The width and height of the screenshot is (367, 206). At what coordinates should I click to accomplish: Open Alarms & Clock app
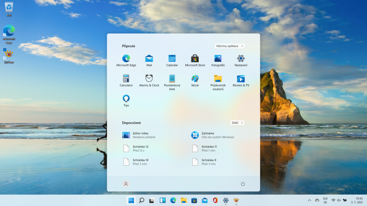pos(149,81)
